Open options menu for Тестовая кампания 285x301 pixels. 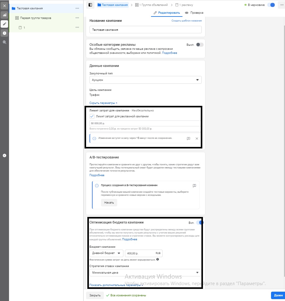[77, 8]
